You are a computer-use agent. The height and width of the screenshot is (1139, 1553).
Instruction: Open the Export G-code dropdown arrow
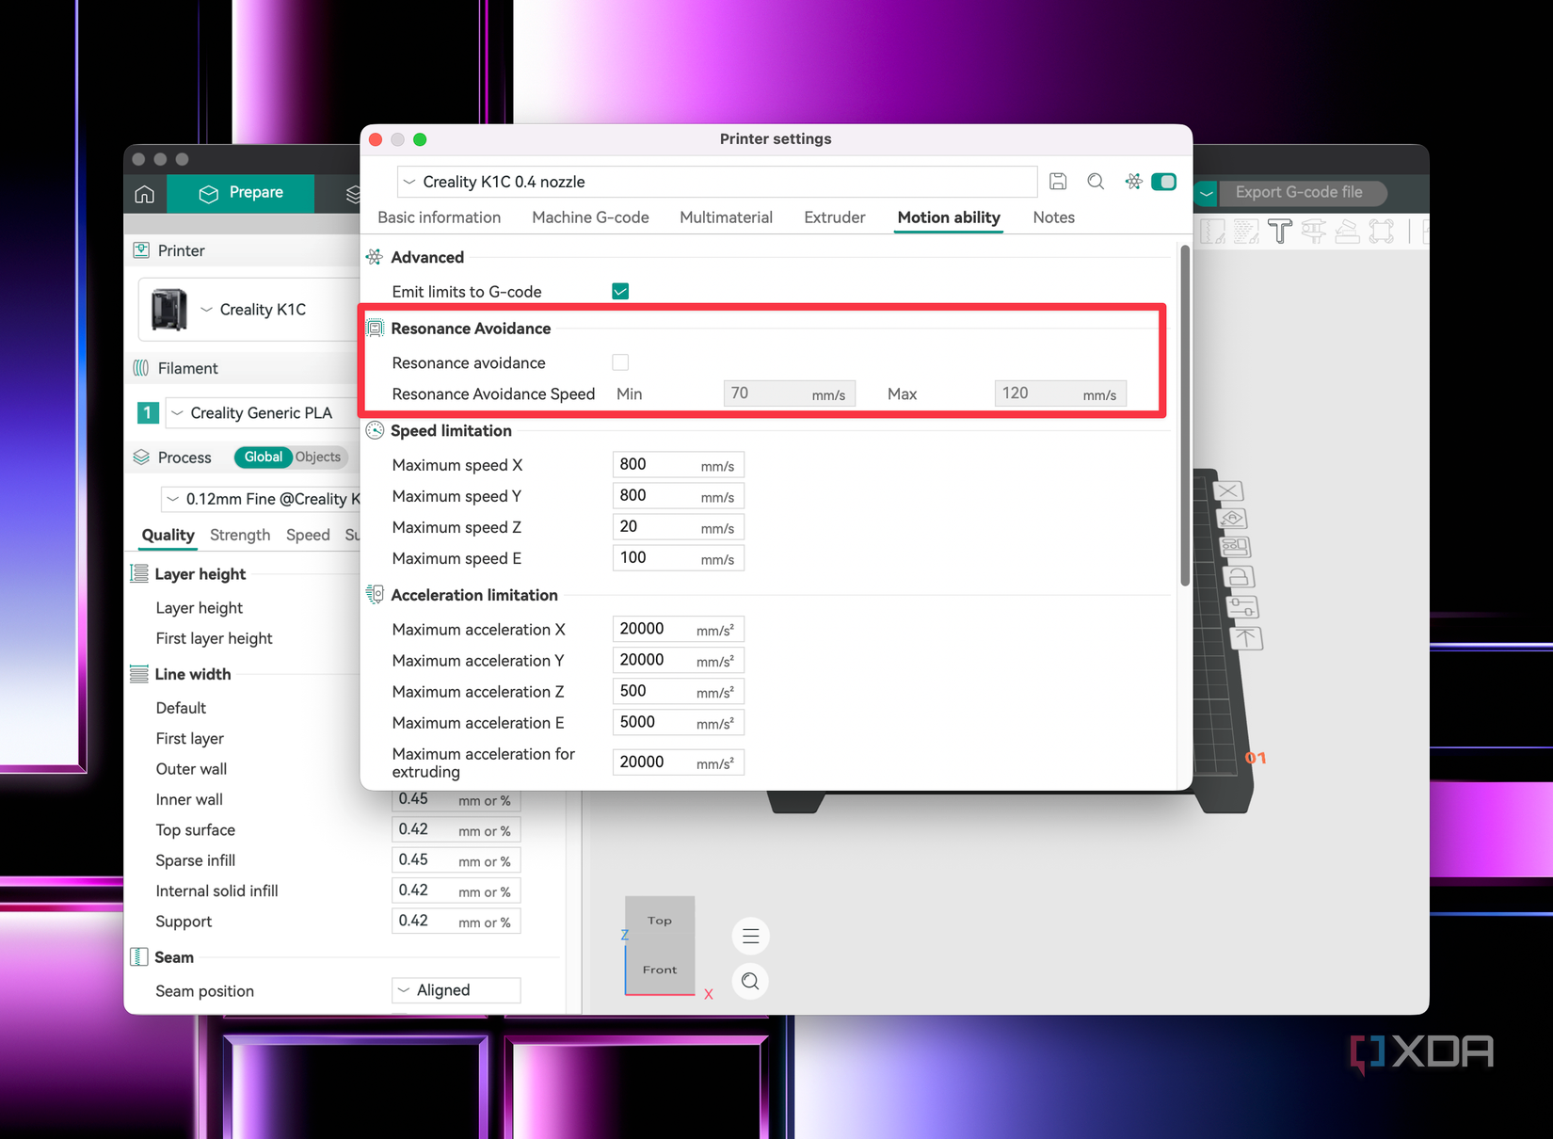(1206, 193)
